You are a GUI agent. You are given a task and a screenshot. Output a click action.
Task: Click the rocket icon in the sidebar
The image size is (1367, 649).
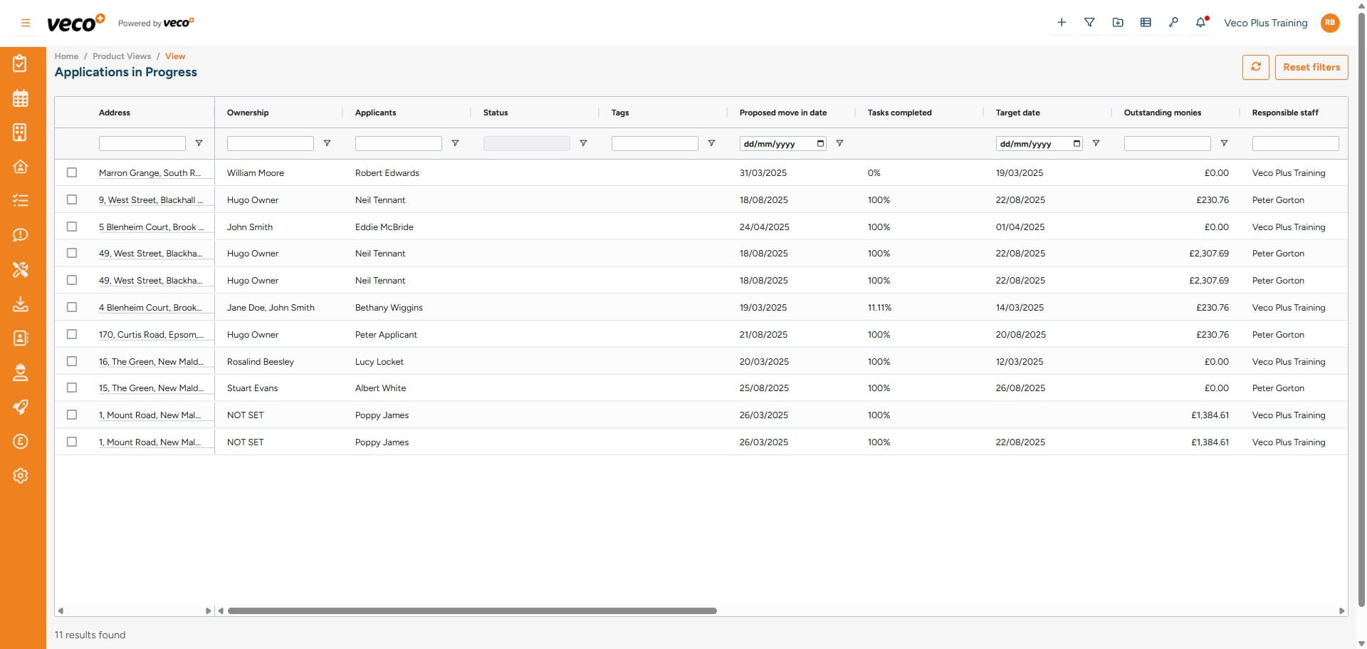(21, 407)
